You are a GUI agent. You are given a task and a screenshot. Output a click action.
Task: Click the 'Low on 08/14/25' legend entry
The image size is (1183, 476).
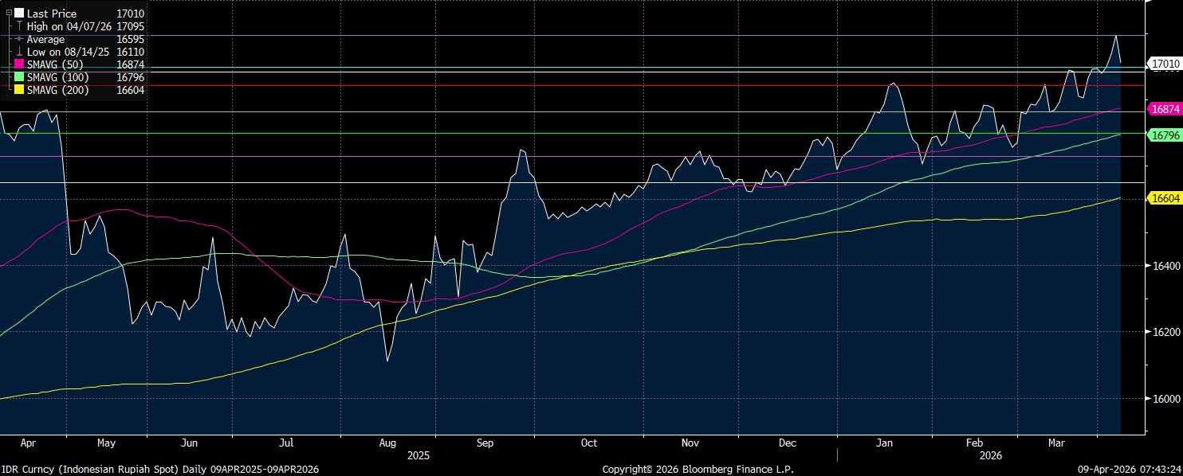[69, 52]
